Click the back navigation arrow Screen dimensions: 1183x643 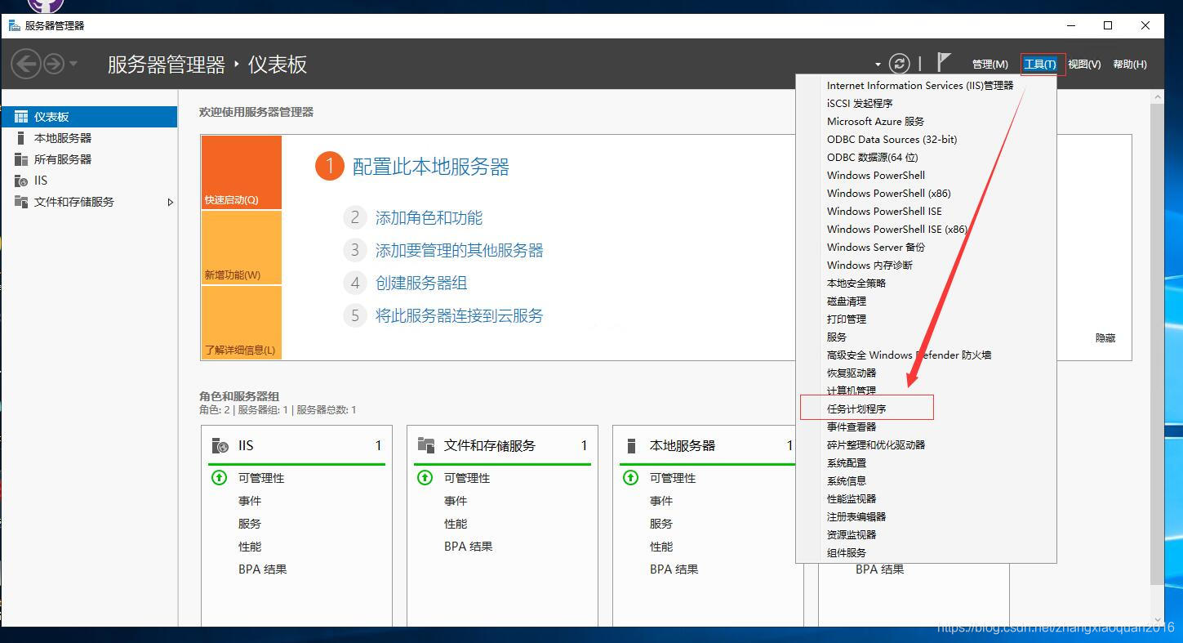26,64
